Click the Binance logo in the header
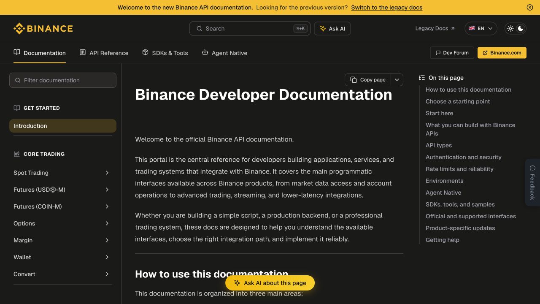This screenshot has width=540, height=304. point(43,29)
